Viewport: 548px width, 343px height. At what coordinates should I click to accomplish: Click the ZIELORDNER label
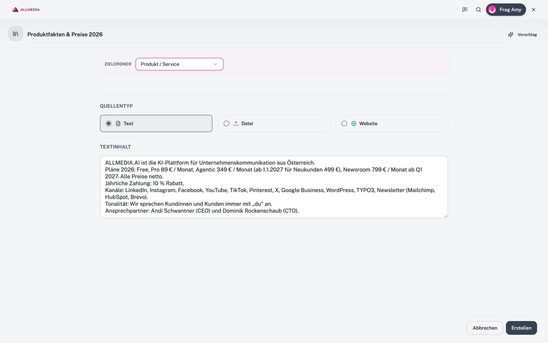coord(118,64)
